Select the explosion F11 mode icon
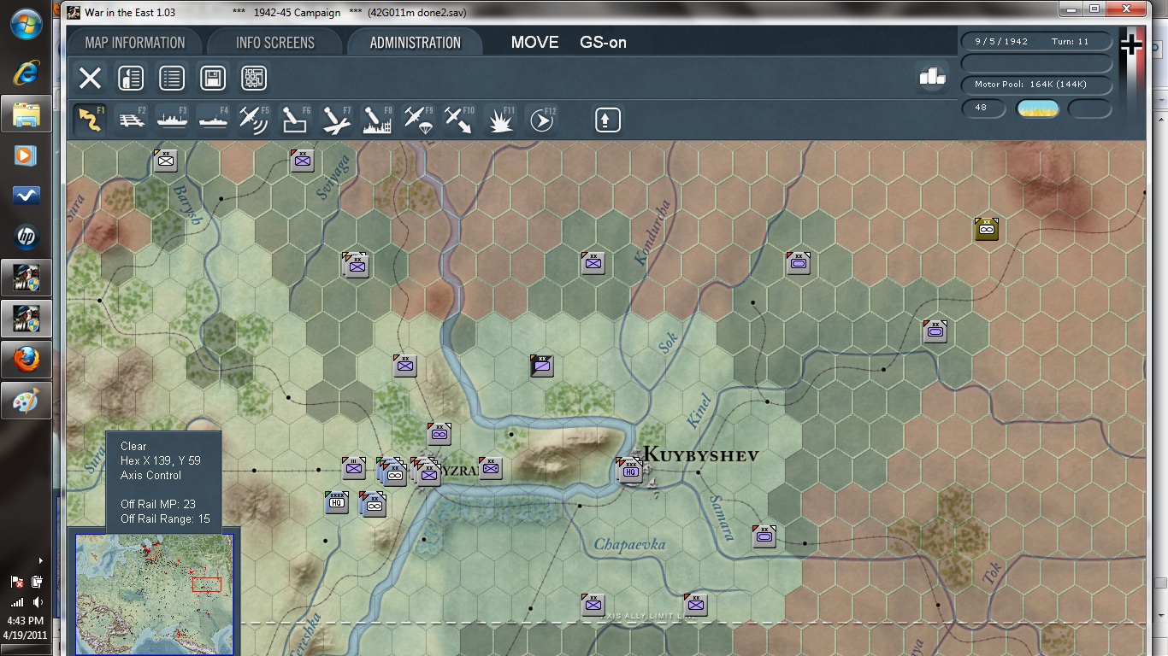 (500, 120)
